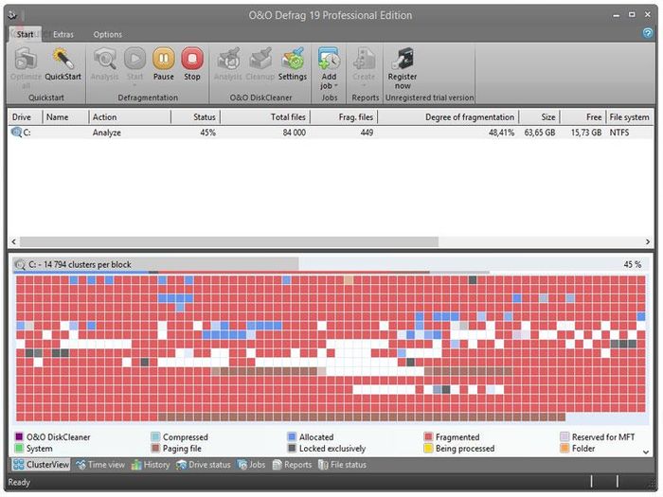Click the Folder orange legend swatch
The height and width of the screenshot is (497, 663).
tap(564, 448)
